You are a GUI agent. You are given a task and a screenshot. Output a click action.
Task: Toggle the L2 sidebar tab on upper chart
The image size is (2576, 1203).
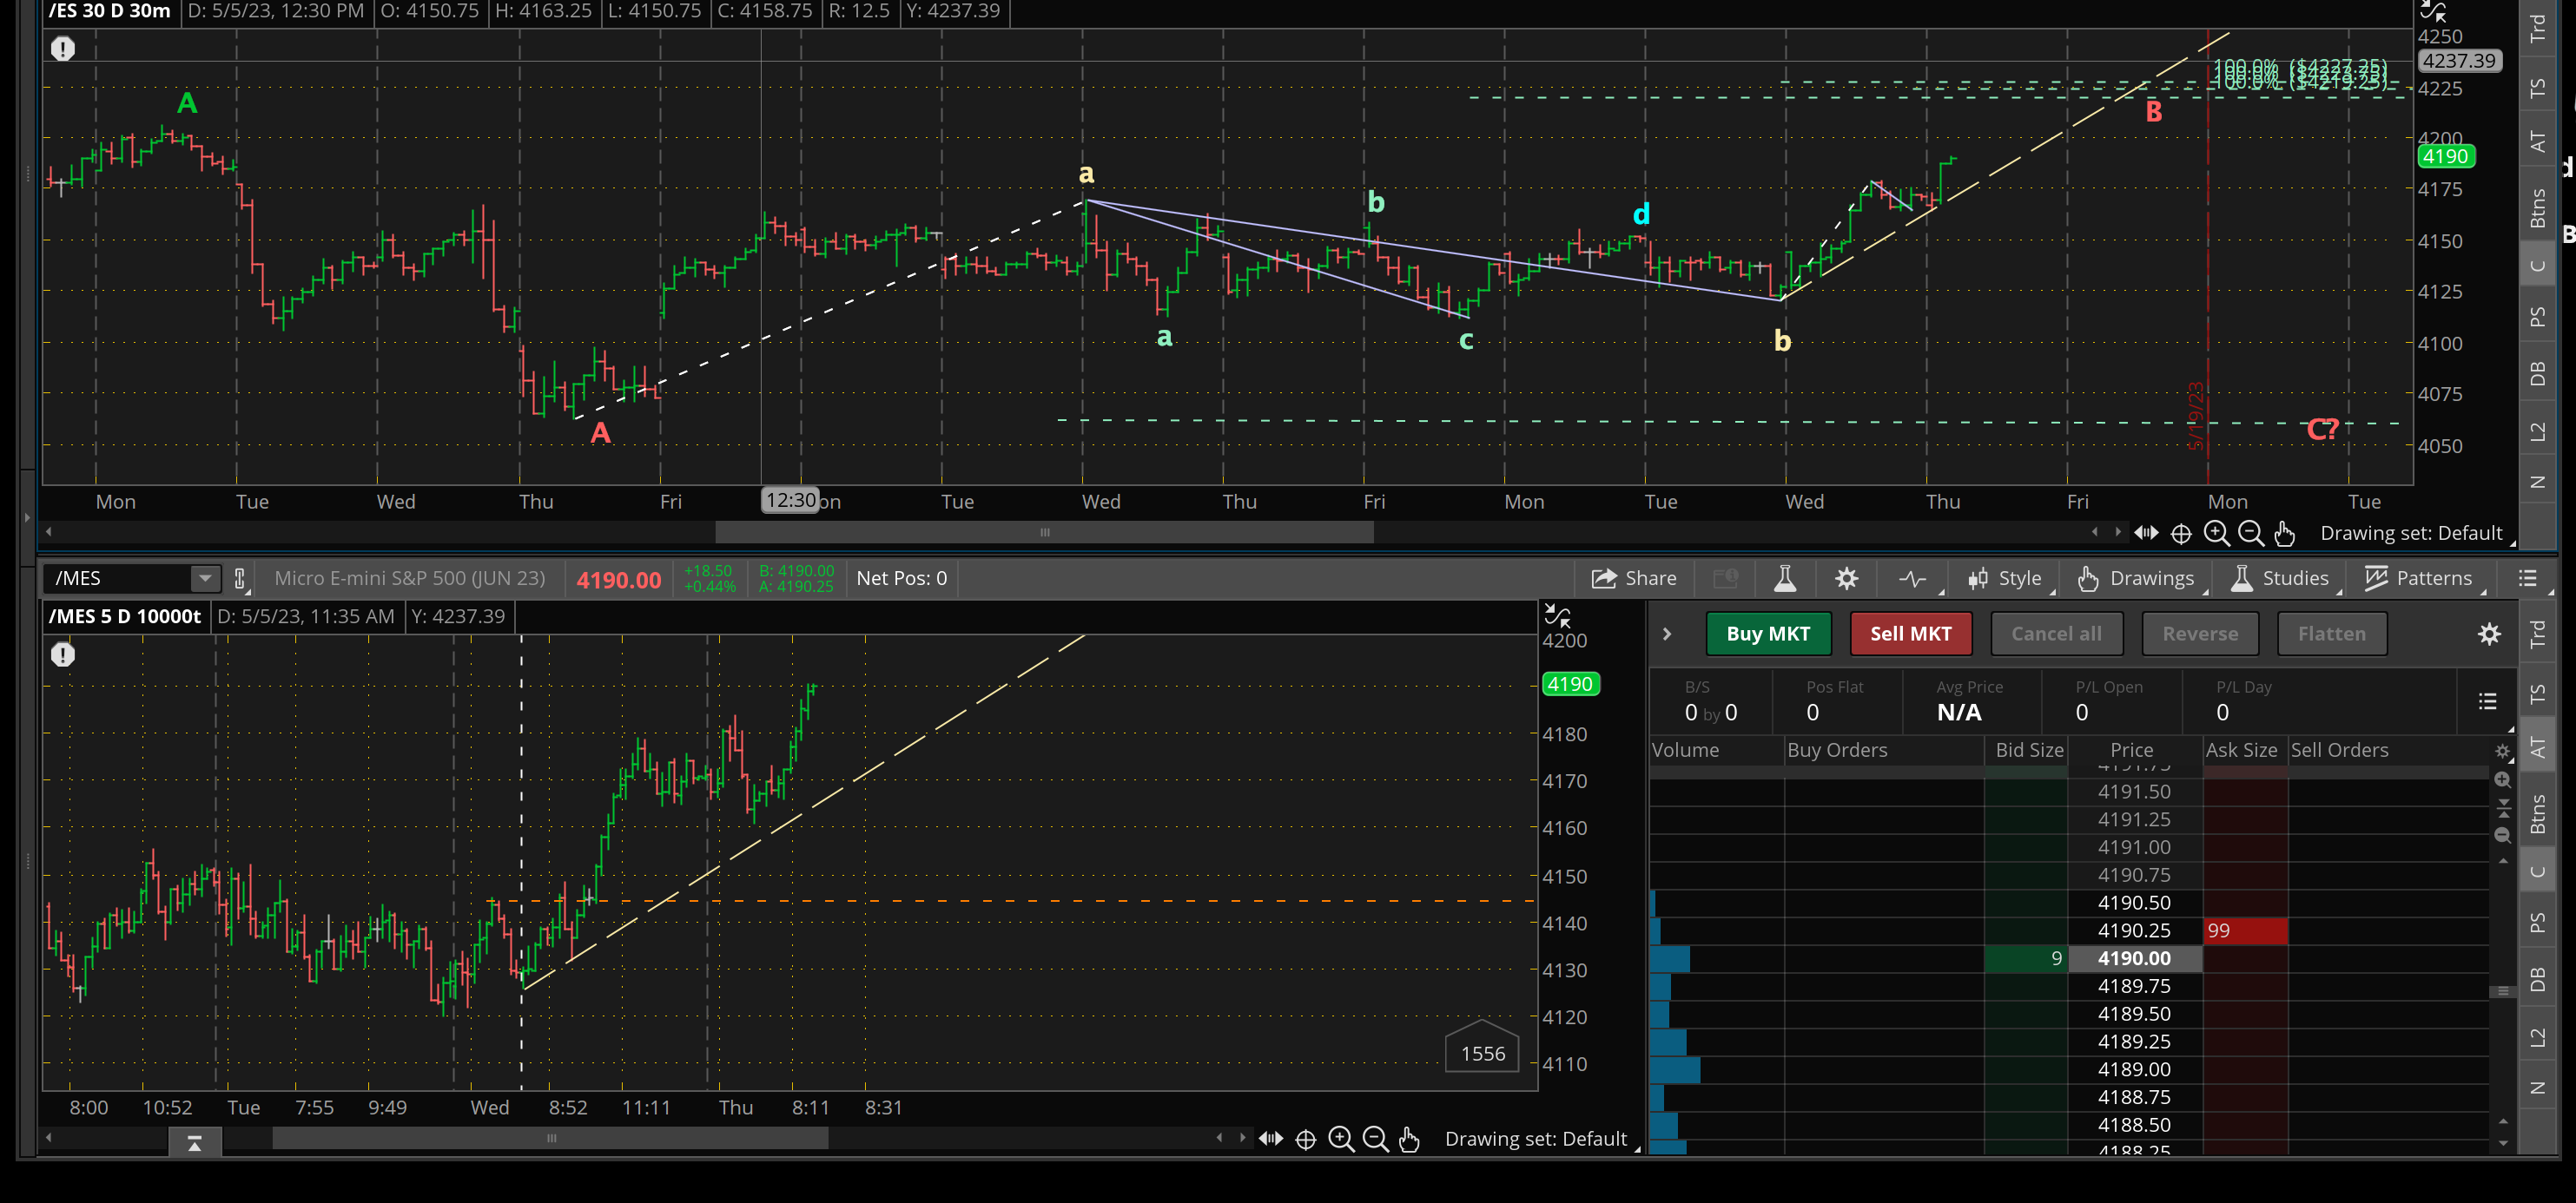pos(2538,431)
